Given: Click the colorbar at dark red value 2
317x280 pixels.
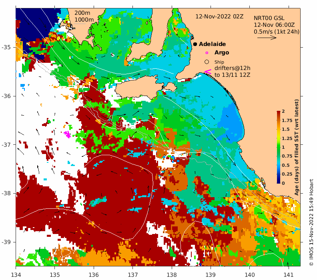Looking at the screenshot, I should coord(279,112).
